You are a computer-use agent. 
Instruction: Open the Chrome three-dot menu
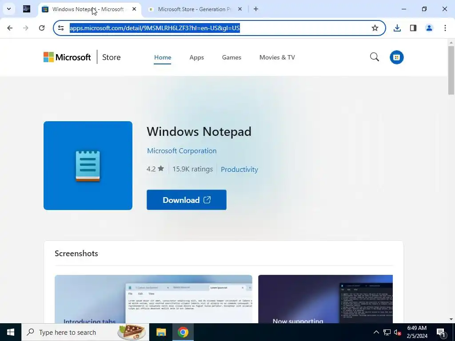445,28
